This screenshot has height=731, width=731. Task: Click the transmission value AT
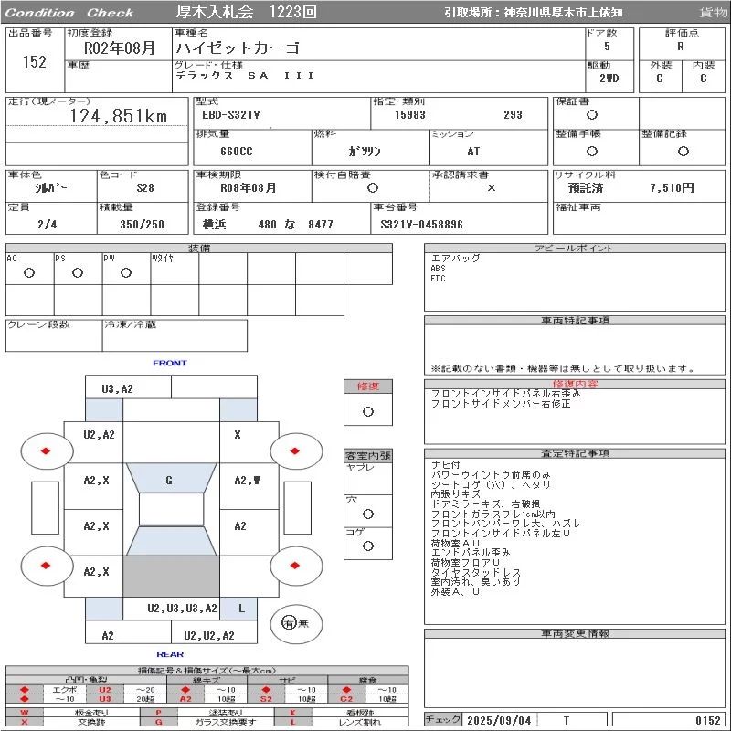(473, 152)
